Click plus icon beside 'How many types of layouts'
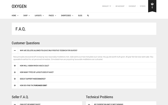Screen dimensions: 168x105 (x=15, y=72)
